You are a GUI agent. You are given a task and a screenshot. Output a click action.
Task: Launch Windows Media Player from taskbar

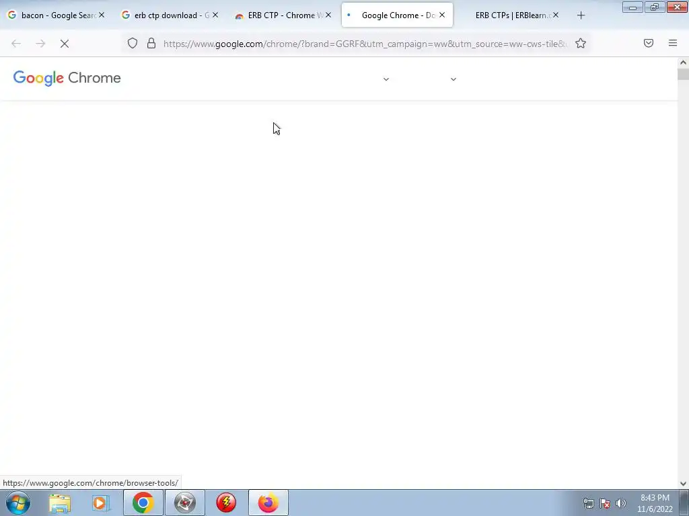[x=101, y=503]
